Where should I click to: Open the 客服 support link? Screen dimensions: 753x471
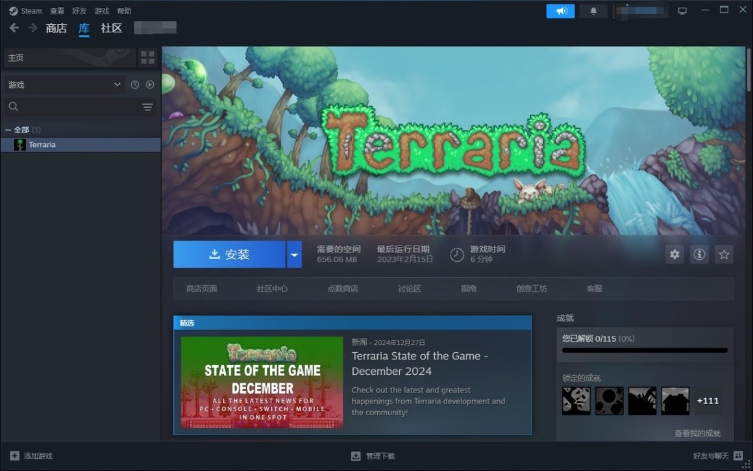[595, 289]
